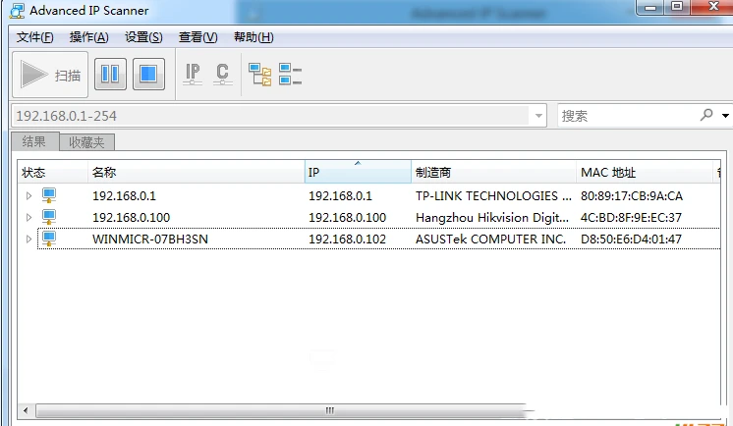Expand the 192.168.0.100 row
The width and height of the screenshot is (733, 426).
pyautogui.click(x=28, y=217)
